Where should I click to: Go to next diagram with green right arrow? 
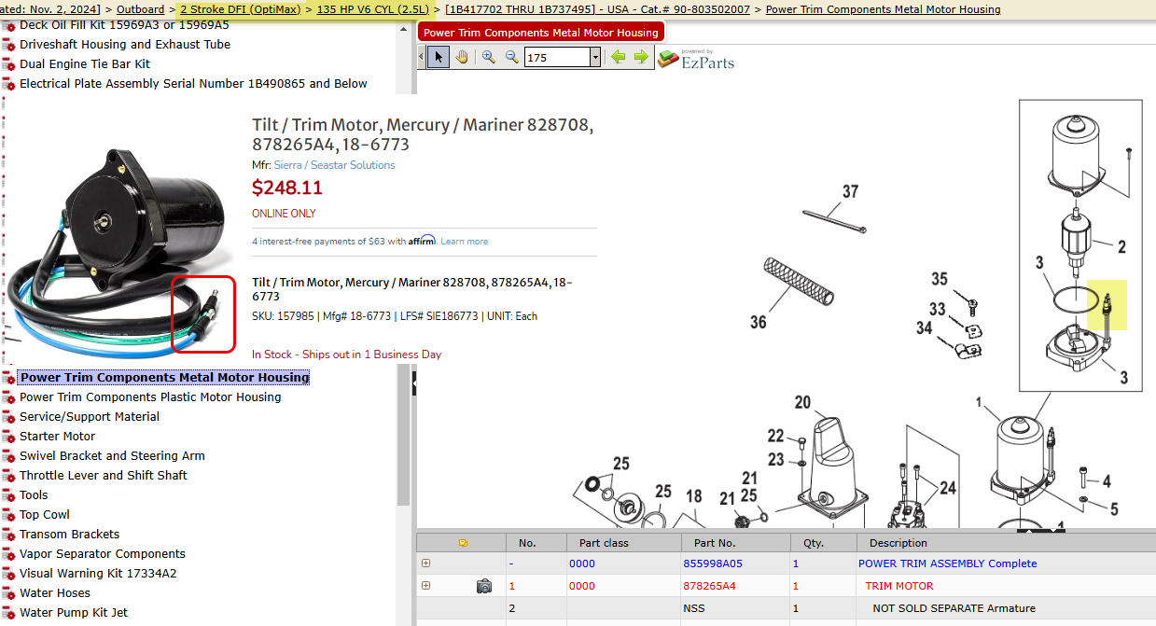pyautogui.click(x=641, y=57)
